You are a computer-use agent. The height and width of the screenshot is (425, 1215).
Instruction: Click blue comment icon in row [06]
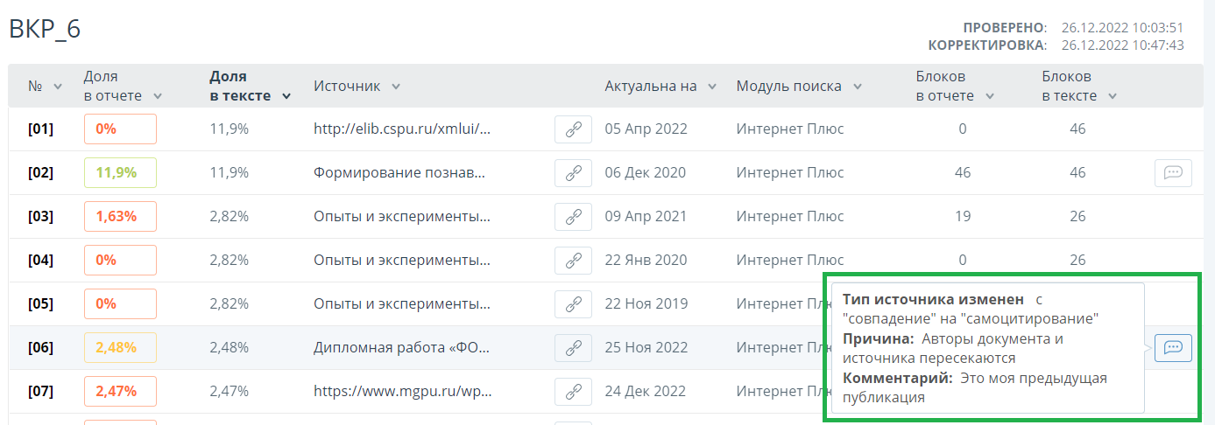1173,347
